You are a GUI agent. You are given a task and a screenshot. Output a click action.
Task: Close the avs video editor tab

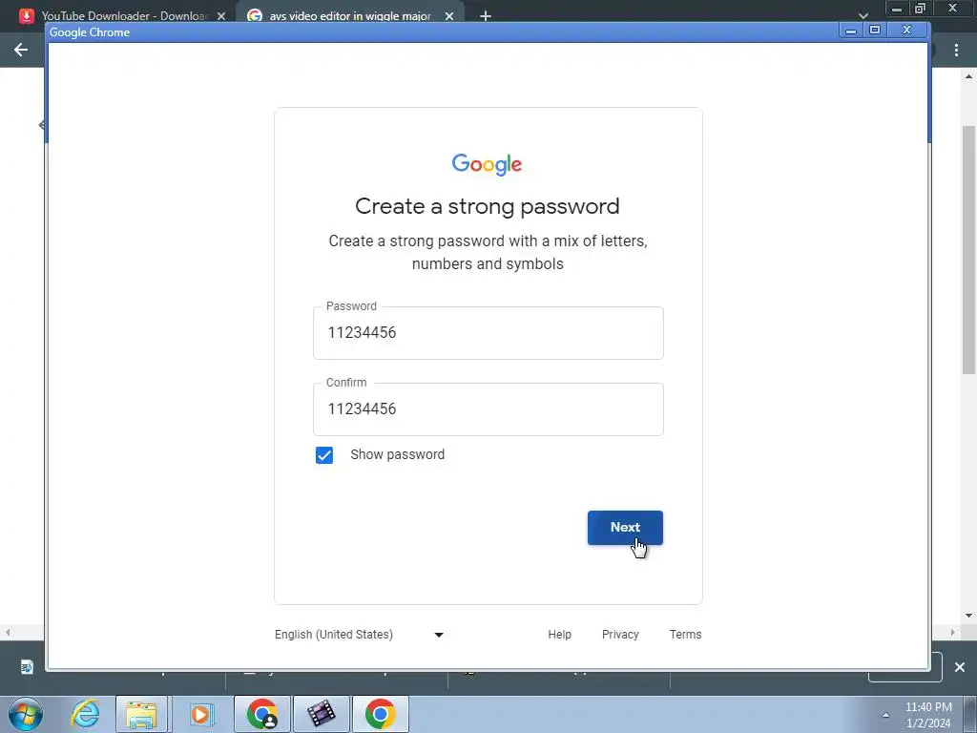[449, 16]
